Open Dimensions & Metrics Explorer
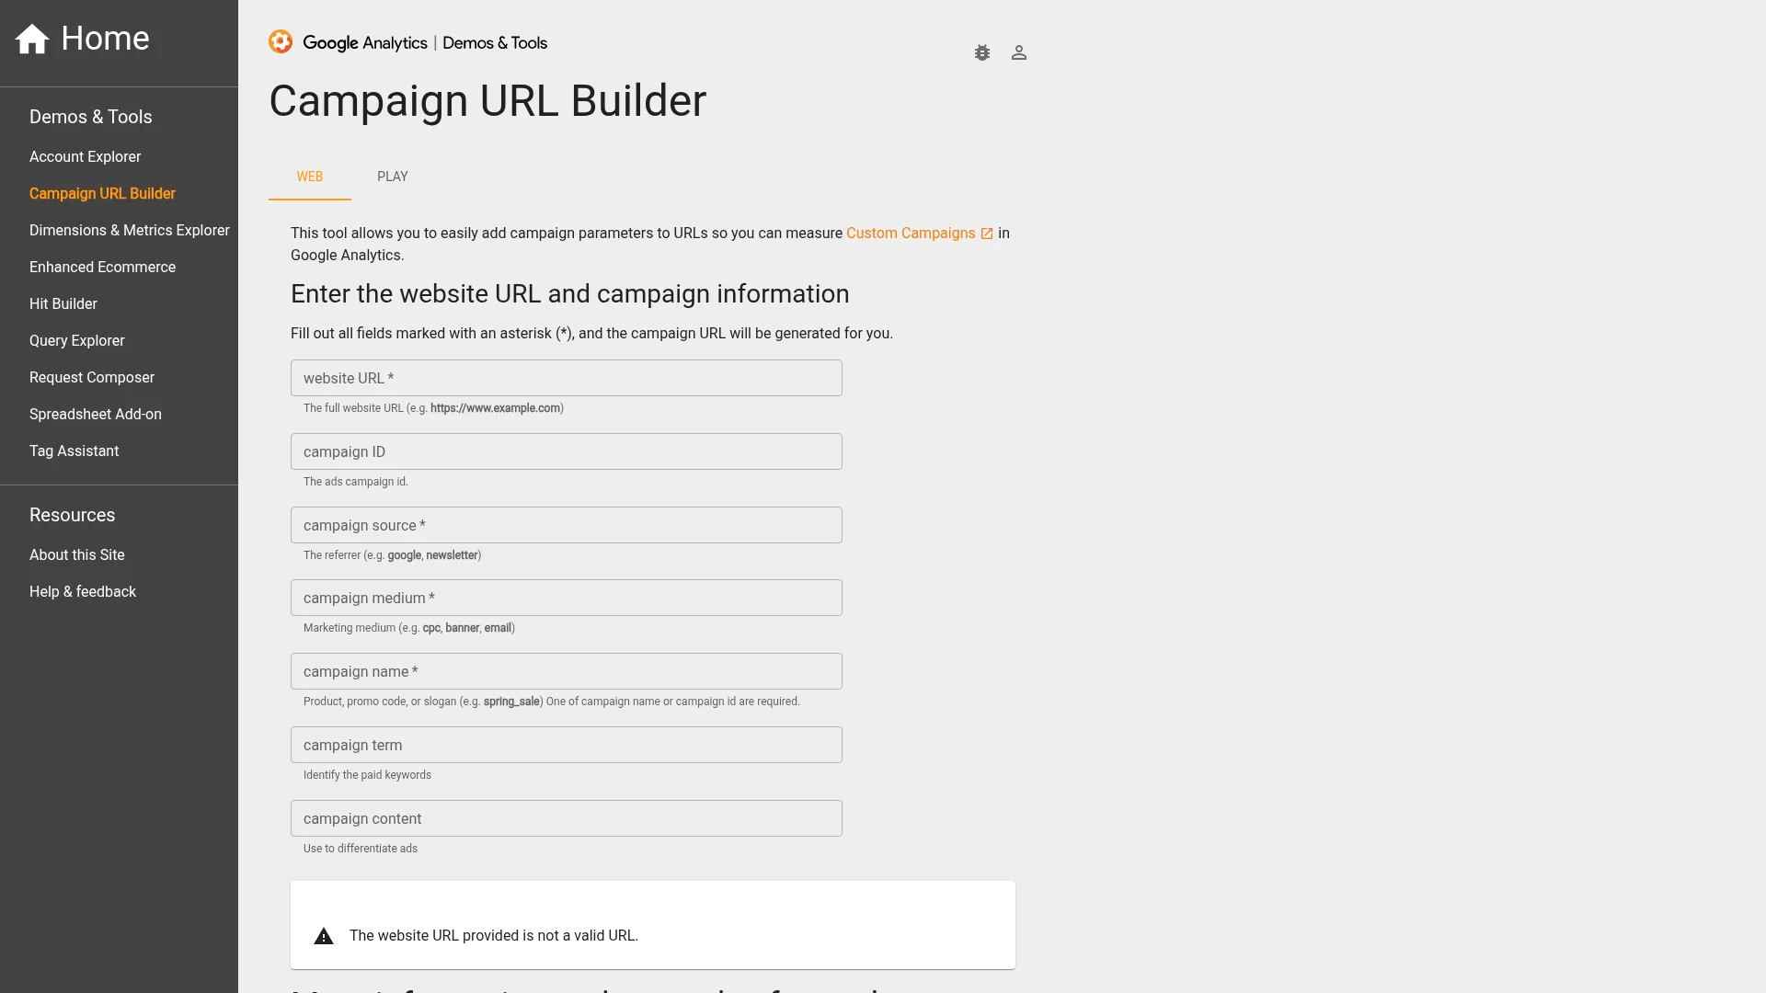Viewport: 1766px width, 993px height. (129, 230)
